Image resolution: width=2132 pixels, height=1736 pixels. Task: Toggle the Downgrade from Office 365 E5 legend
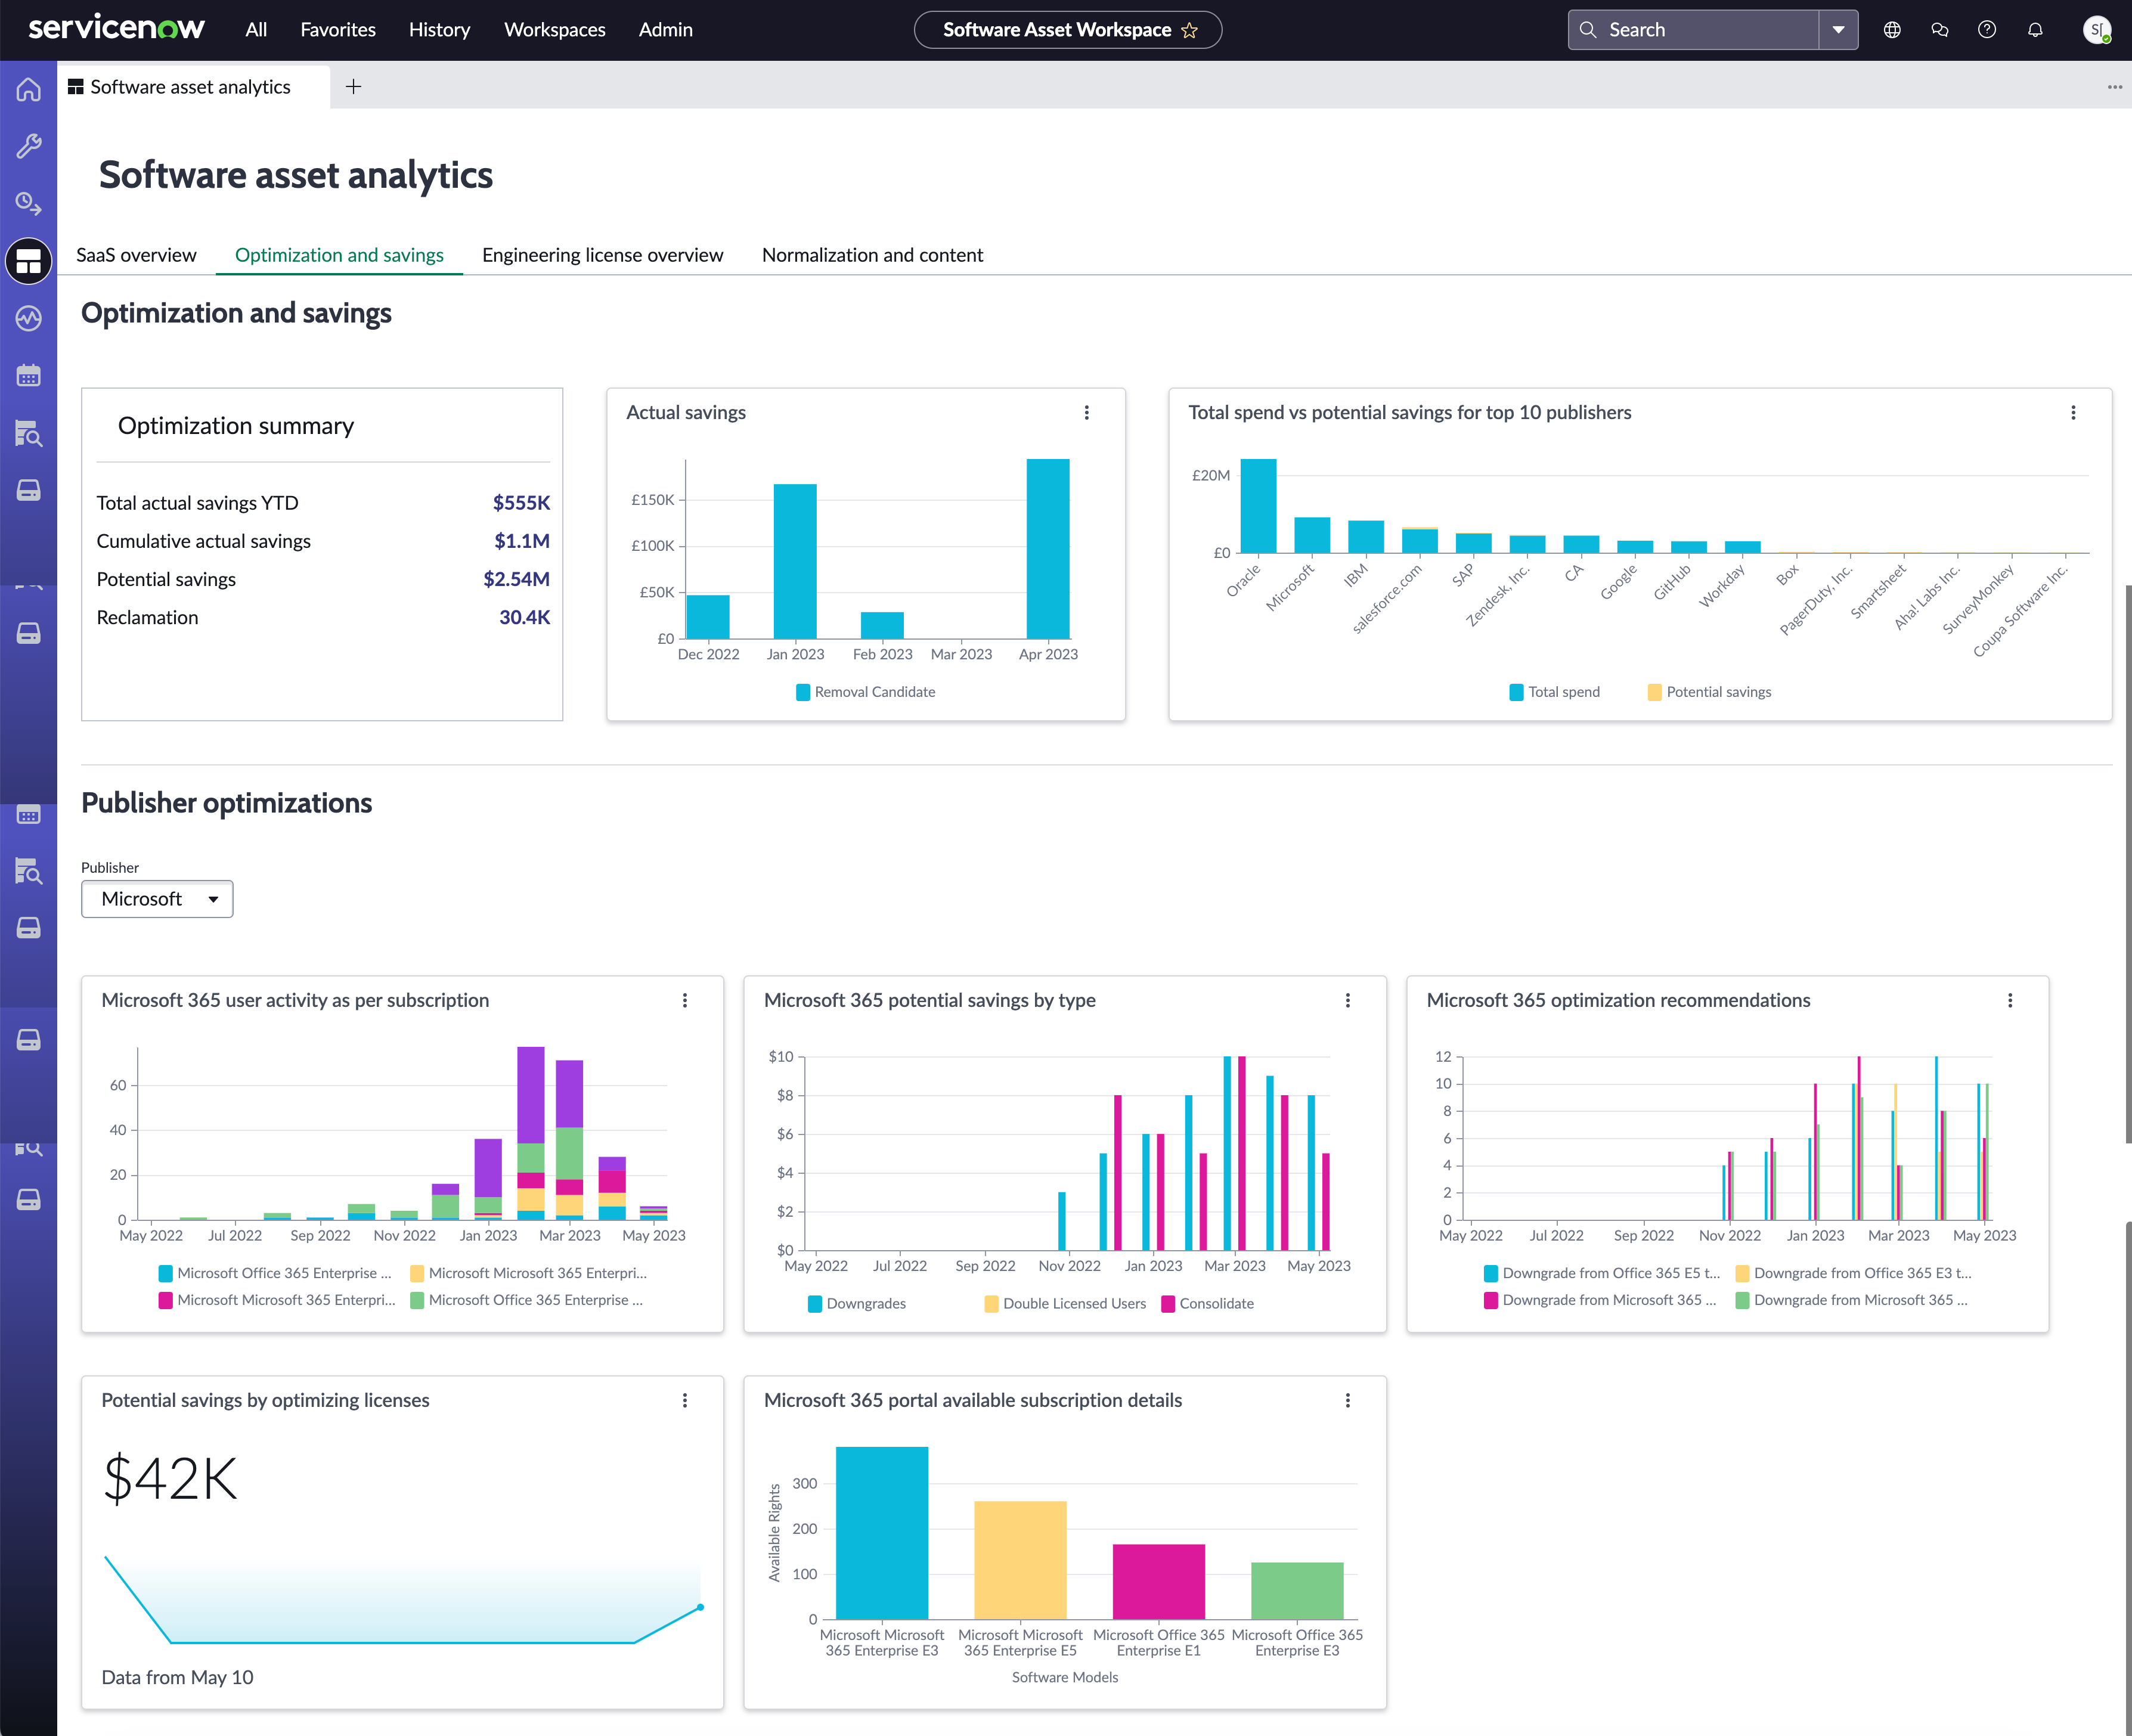[1602, 1273]
